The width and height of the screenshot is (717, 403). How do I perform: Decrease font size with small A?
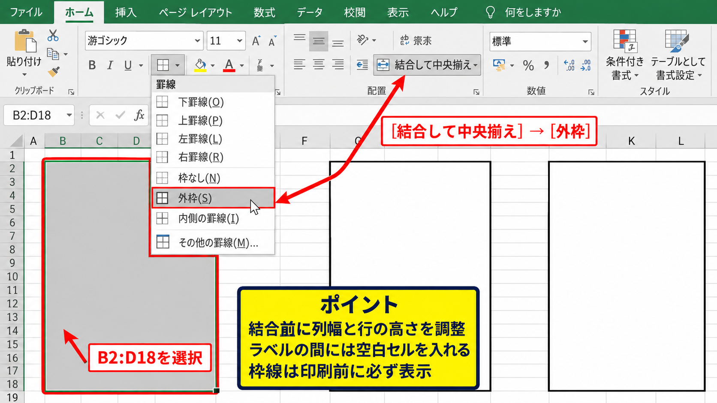[x=272, y=41]
